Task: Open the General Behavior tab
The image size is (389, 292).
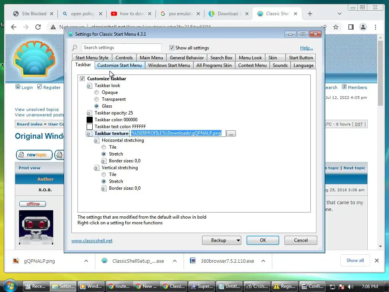Action: coord(187,58)
